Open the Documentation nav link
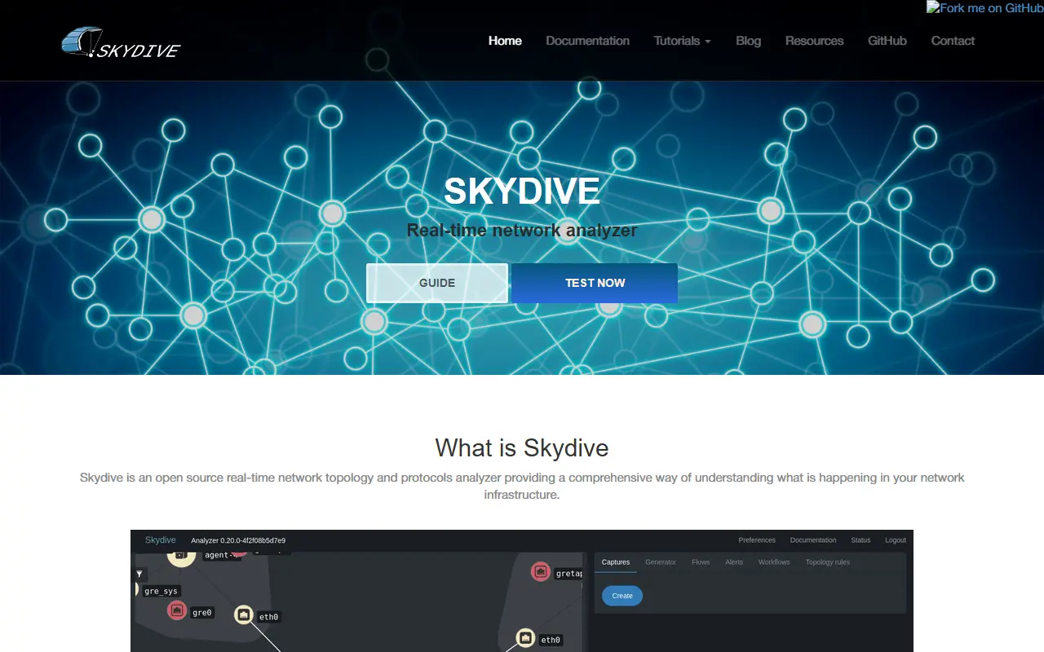 [x=587, y=41]
